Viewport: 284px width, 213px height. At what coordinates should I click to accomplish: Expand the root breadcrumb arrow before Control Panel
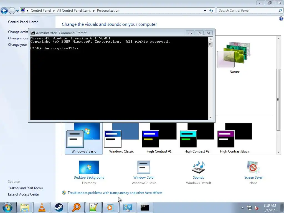[28, 11]
